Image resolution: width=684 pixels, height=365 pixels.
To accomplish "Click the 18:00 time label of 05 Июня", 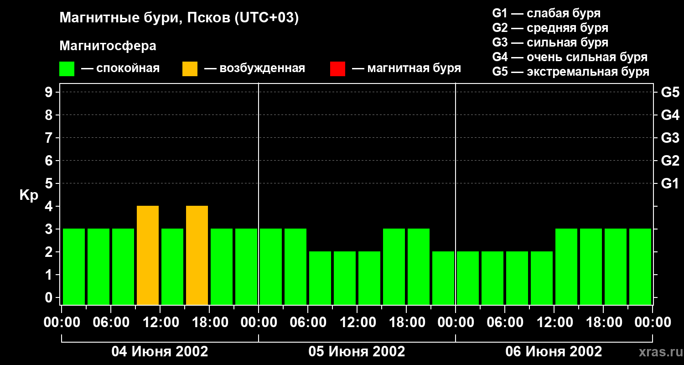I will click(406, 323).
